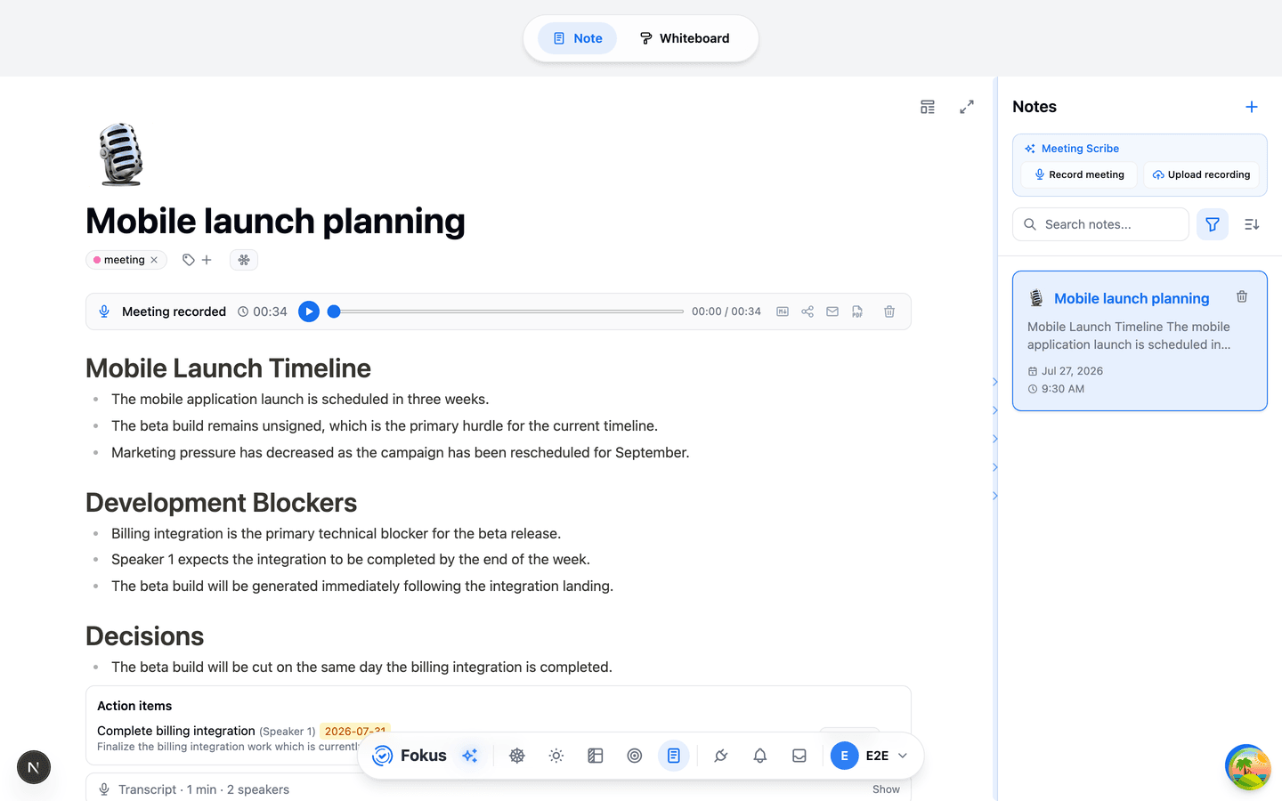This screenshot has height=801, width=1282.
Task: Click the Mobile launch planning title
Action: tap(275, 221)
